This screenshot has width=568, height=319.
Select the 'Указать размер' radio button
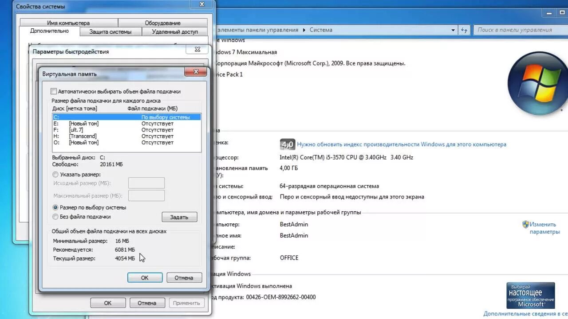(55, 175)
